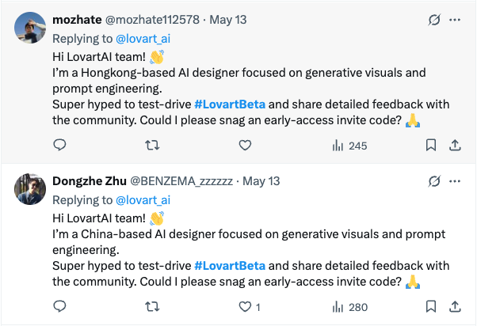The width and height of the screenshot is (477, 326).
Task: Open more options menu for mozhate's tweet
Action: pyautogui.click(x=455, y=20)
